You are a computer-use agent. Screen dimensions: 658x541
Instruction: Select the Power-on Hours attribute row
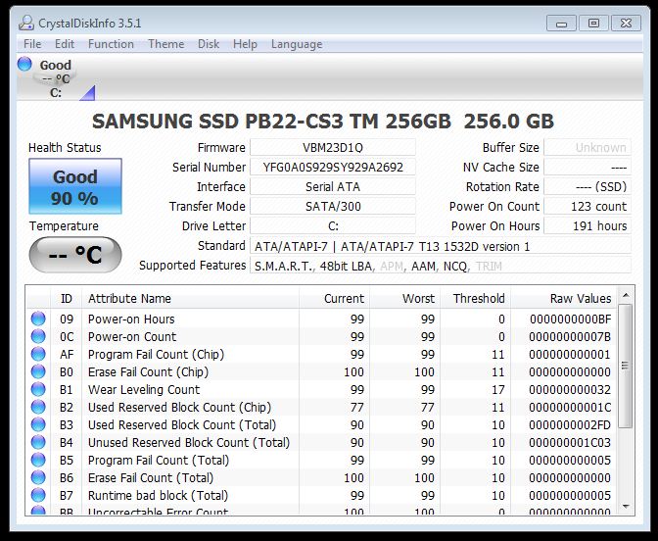[322, 319]
